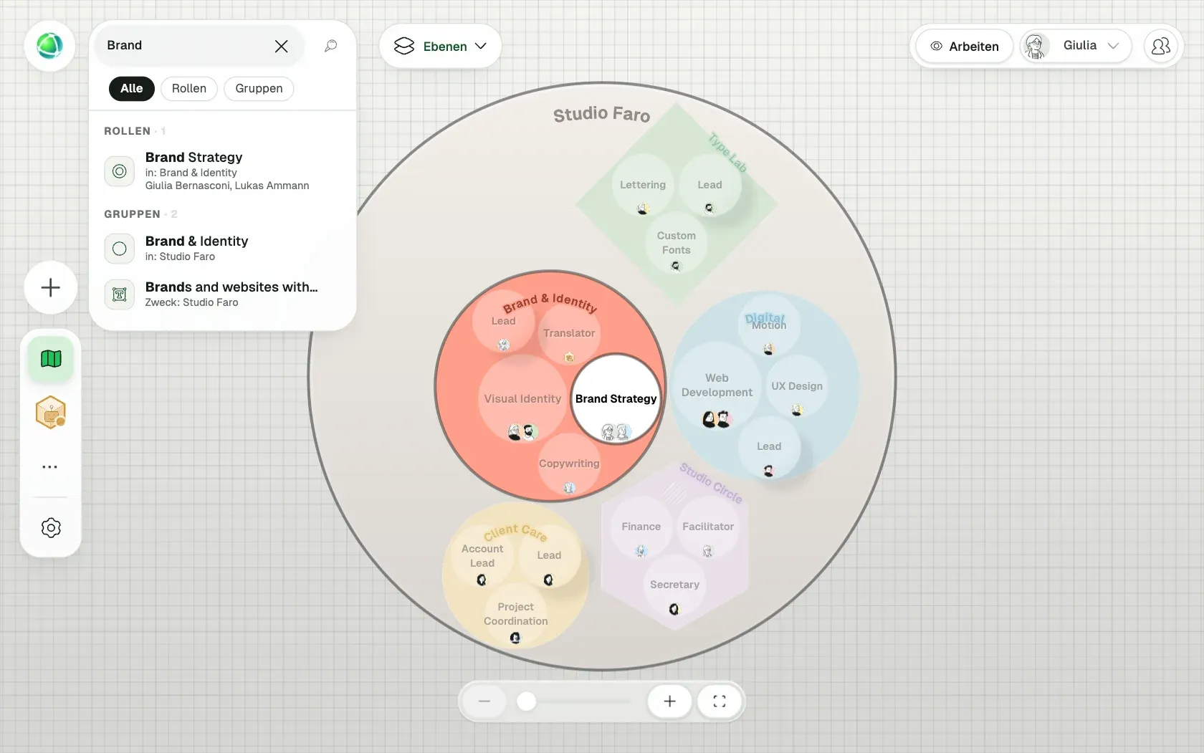Click the purpose icon beside Brands and websites
The image size is (1204, 753).
pyautogui.click(x=120, y=294)
